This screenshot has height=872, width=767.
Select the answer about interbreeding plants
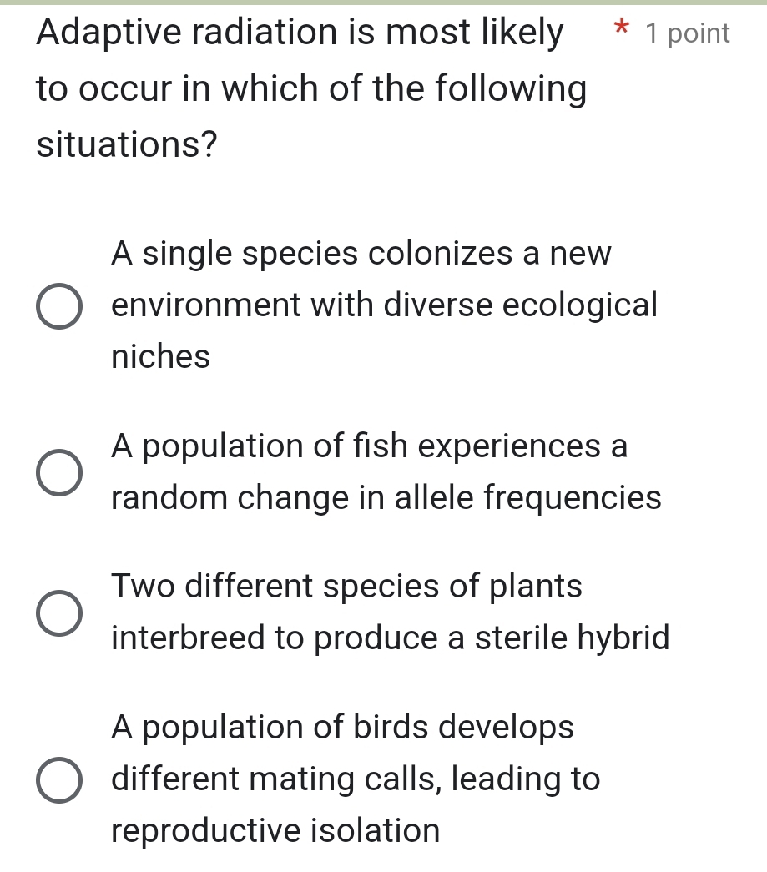point(390,638)
